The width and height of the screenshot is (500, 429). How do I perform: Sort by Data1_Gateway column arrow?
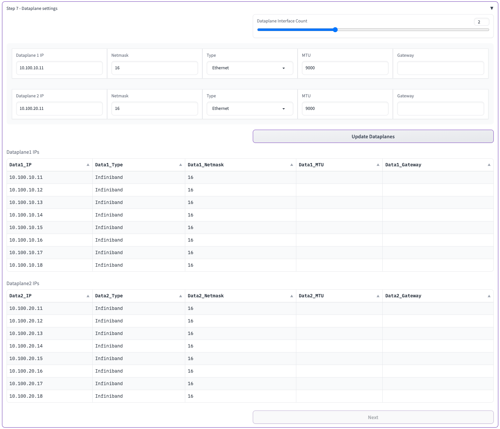[489, 165]
